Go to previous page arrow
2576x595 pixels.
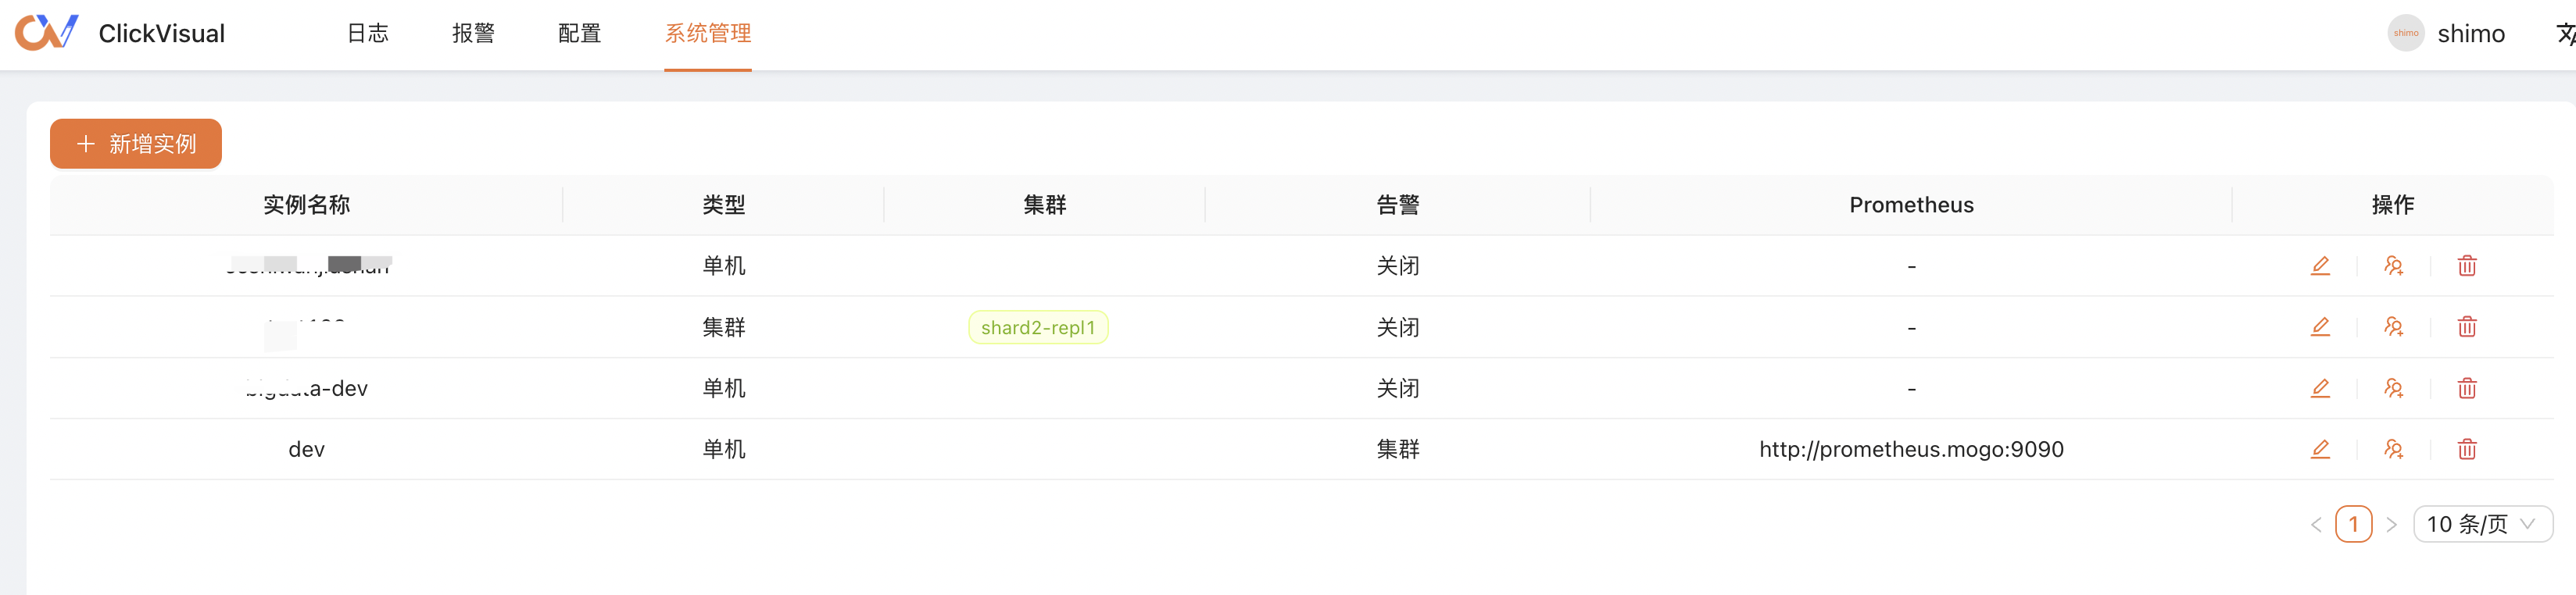click(2316, 524)
